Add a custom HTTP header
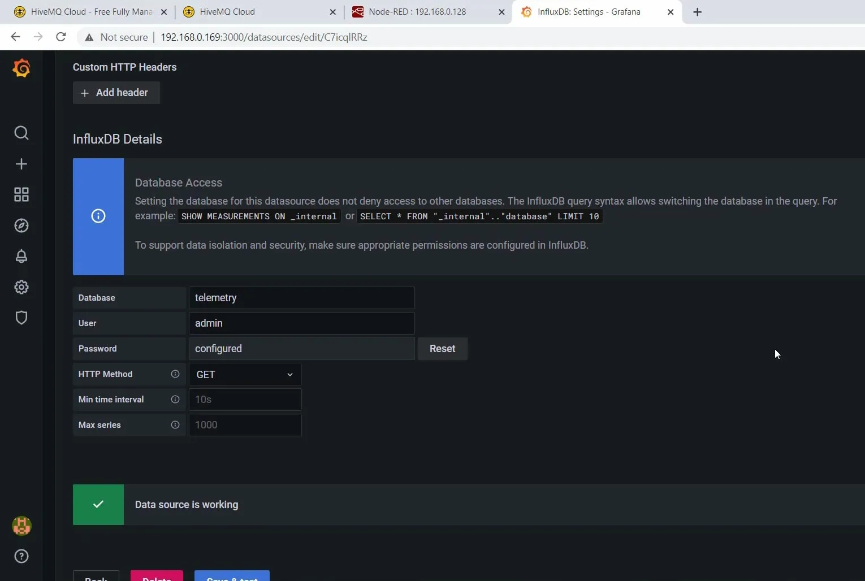This screenshot has width=865, height=581. point(116,93)
